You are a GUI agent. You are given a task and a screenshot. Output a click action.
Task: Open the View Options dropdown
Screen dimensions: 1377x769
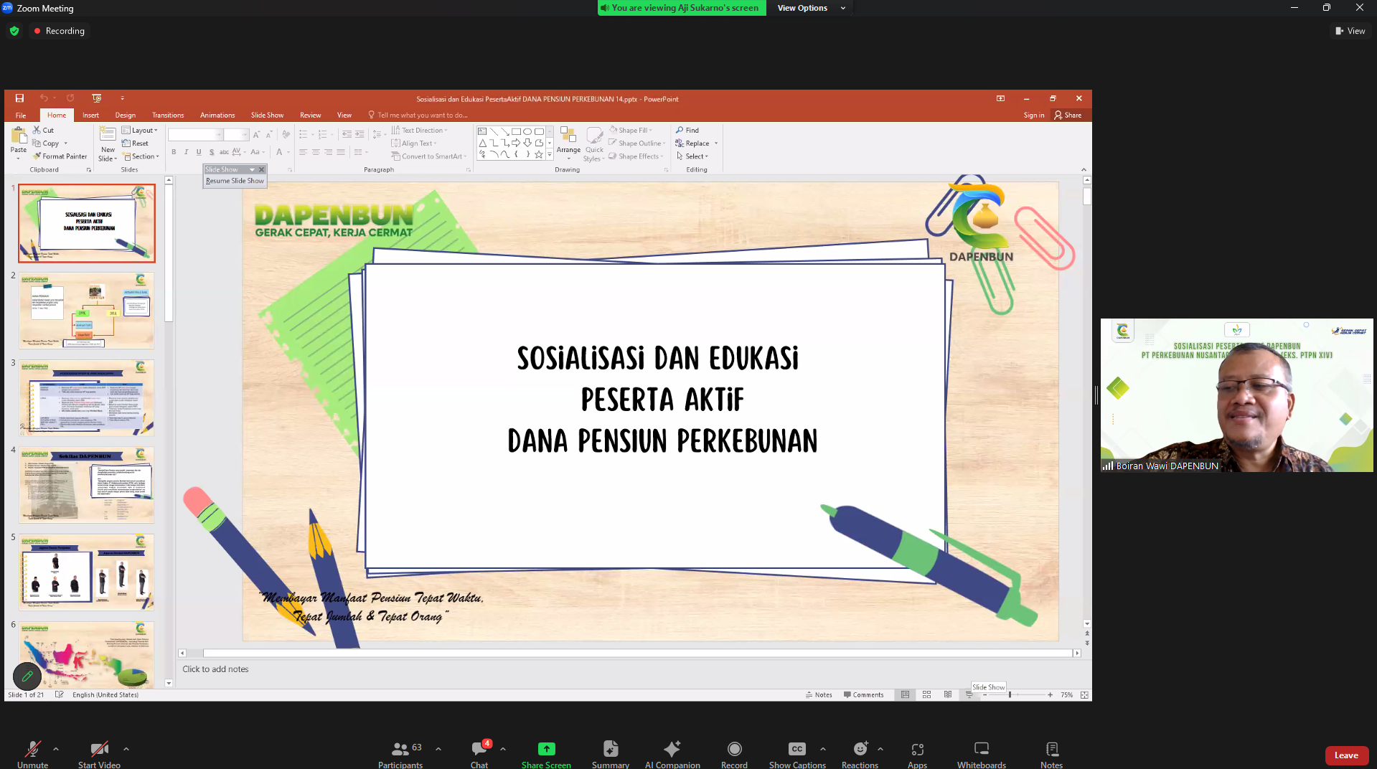[x=812, y=8]
